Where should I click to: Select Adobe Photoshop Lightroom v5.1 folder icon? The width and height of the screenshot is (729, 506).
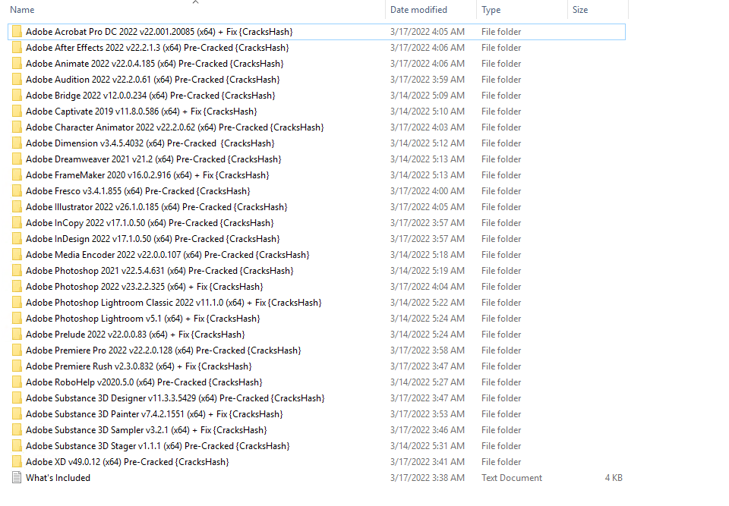(17, 319)
